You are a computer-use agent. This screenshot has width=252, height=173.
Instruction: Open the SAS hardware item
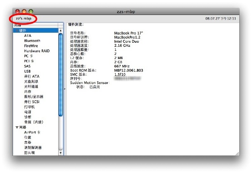click(x=27, y=66)
